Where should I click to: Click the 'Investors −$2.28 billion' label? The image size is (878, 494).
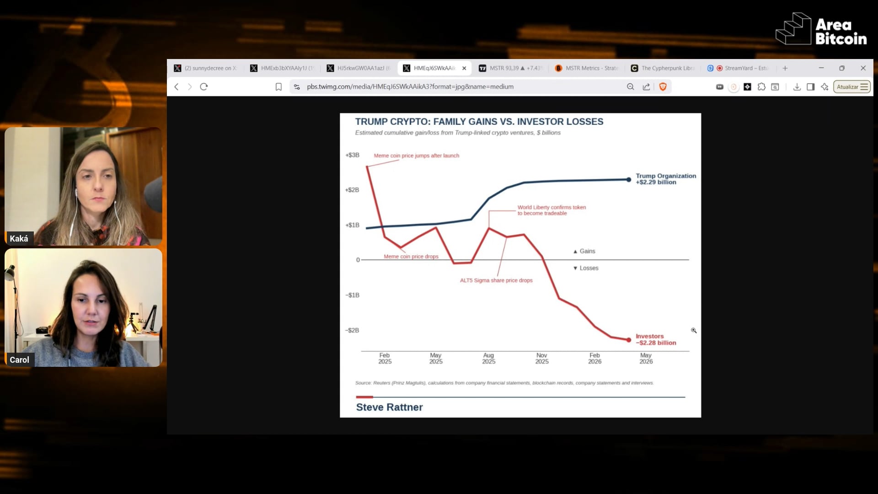point(656,339)
